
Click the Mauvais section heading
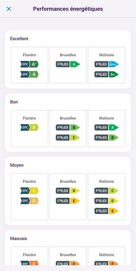[x=19, y=238]
